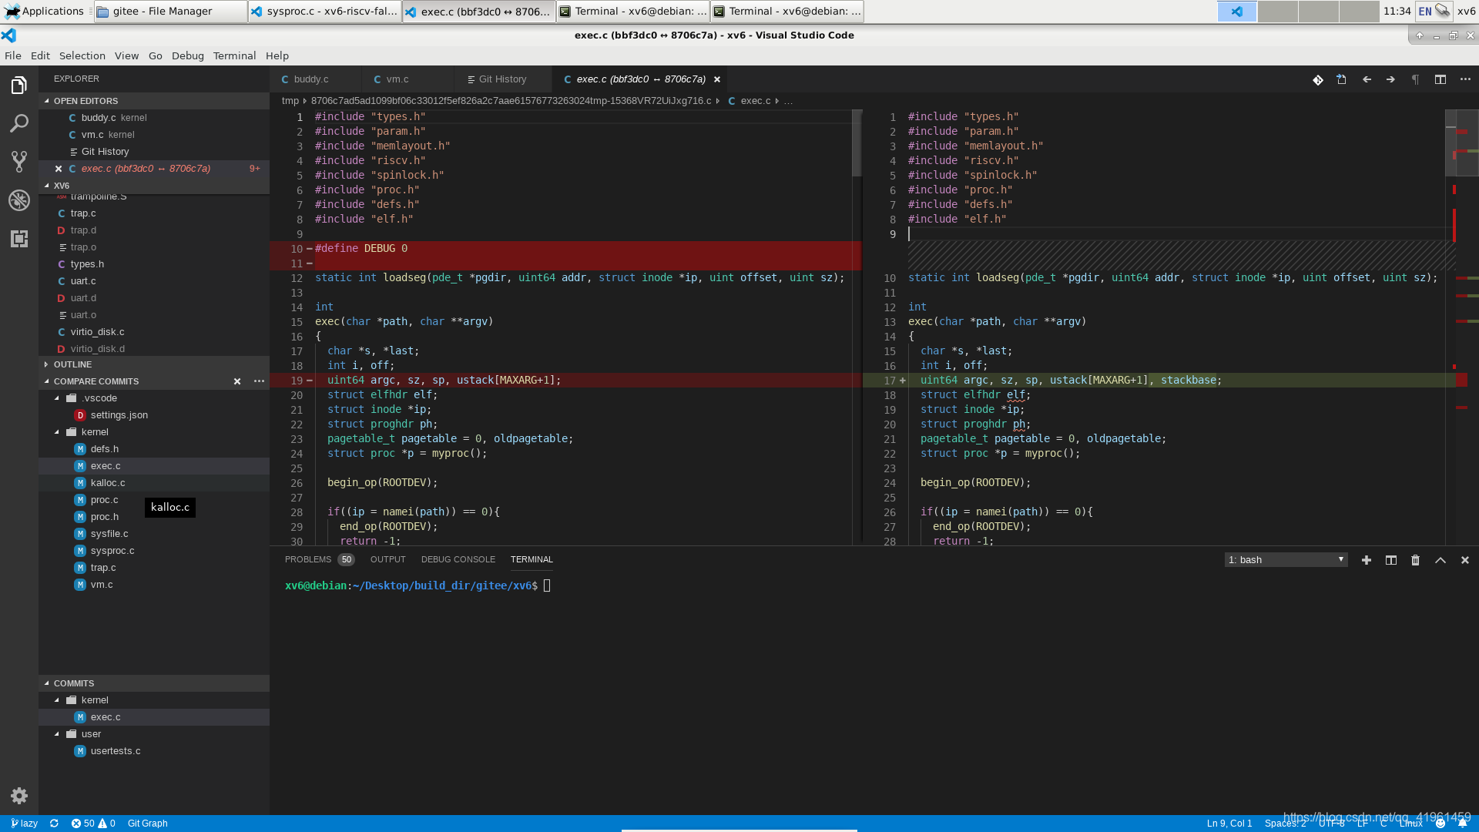Click Git Graph in status bar
The image size is (1479, 832).
147,824
